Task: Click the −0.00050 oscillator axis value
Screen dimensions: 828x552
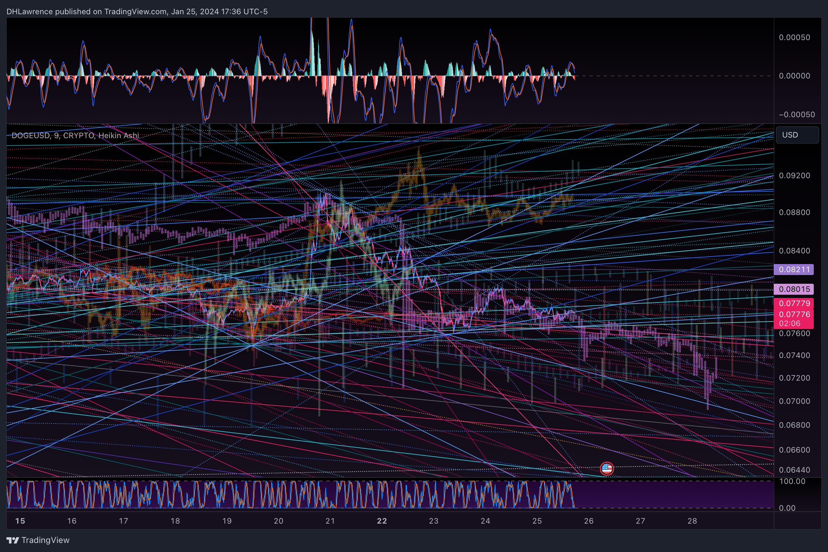Action: point(797,114)
